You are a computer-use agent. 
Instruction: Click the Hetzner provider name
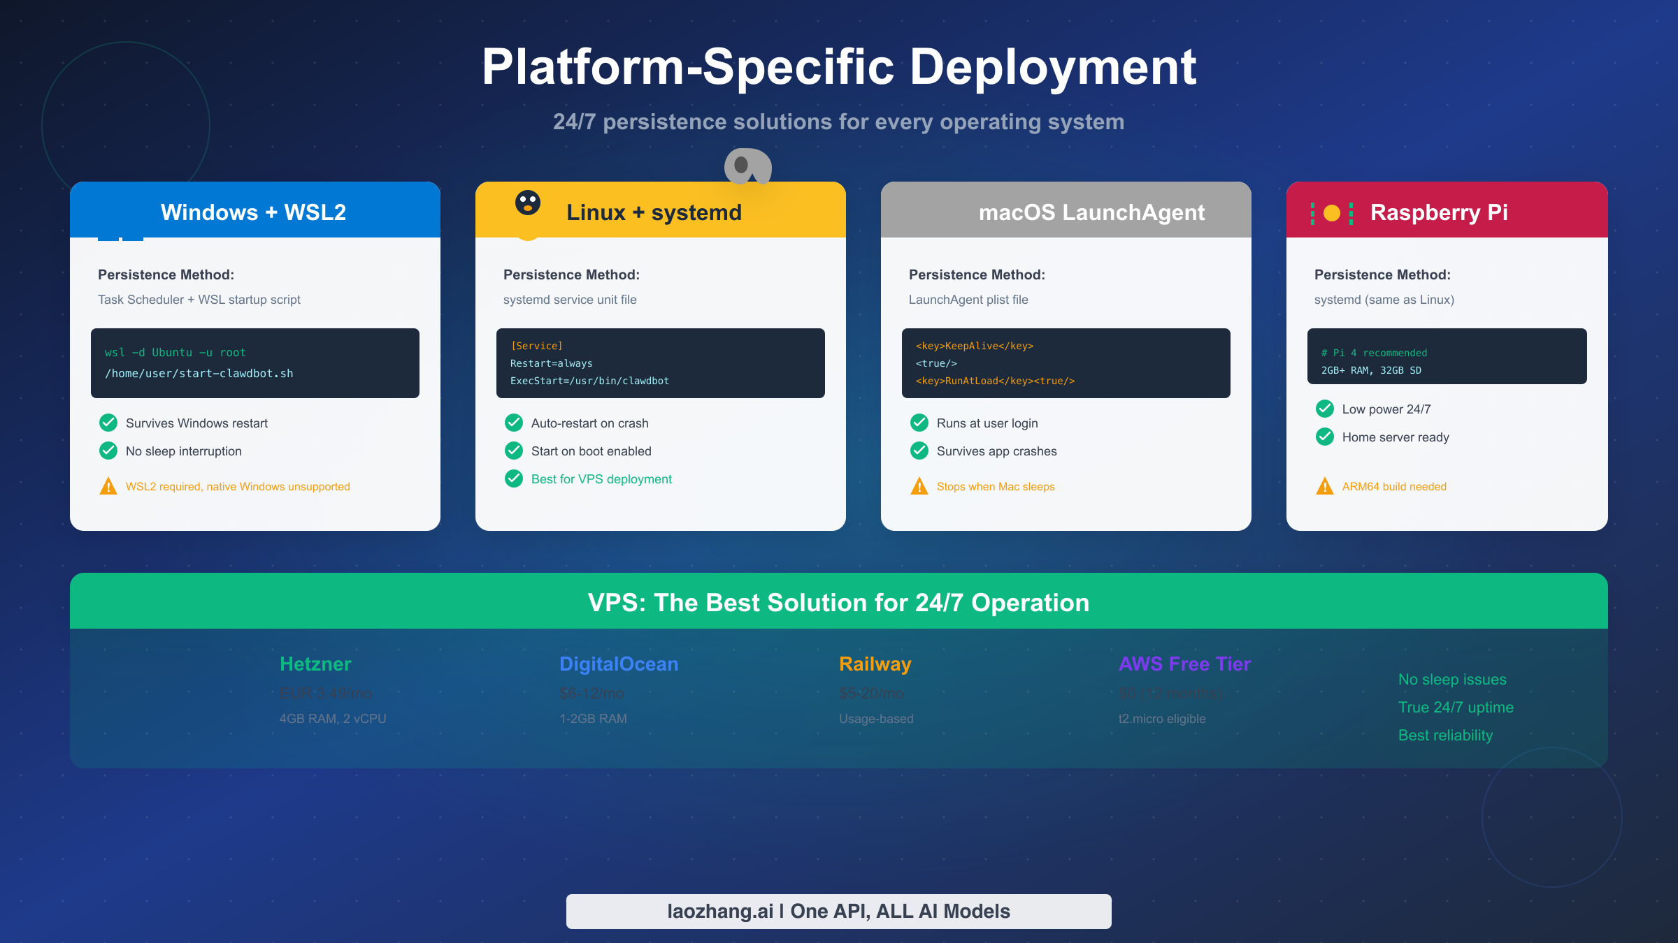315,664
